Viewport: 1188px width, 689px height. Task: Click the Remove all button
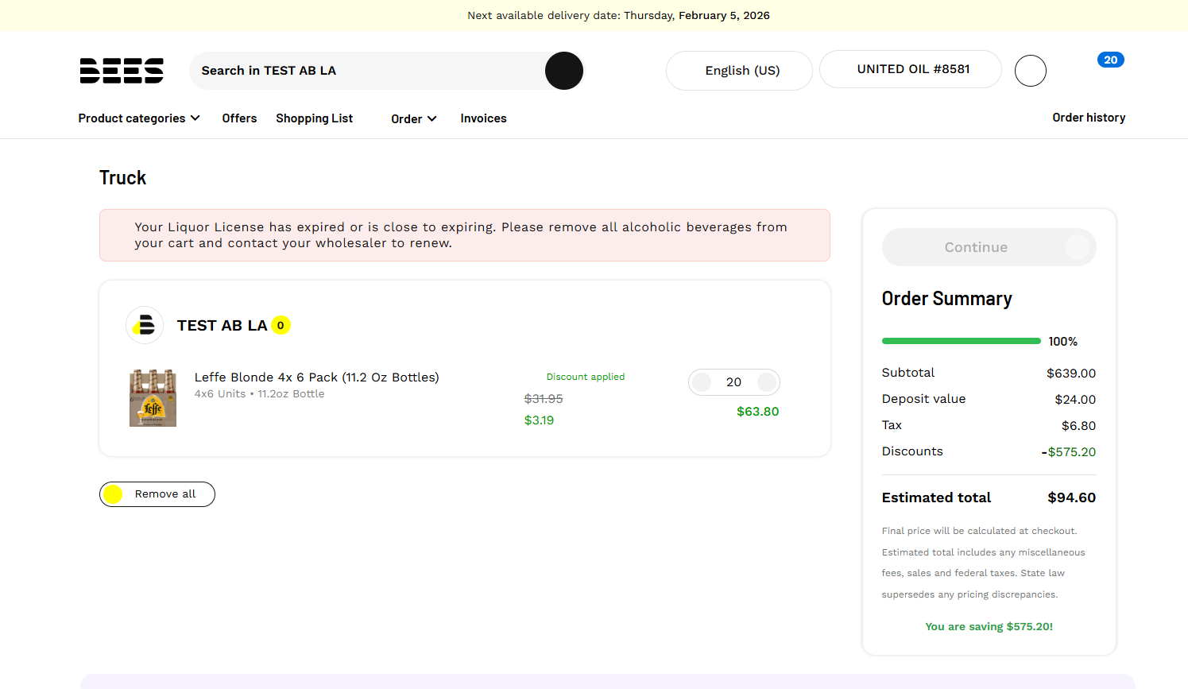coord(157,494)
